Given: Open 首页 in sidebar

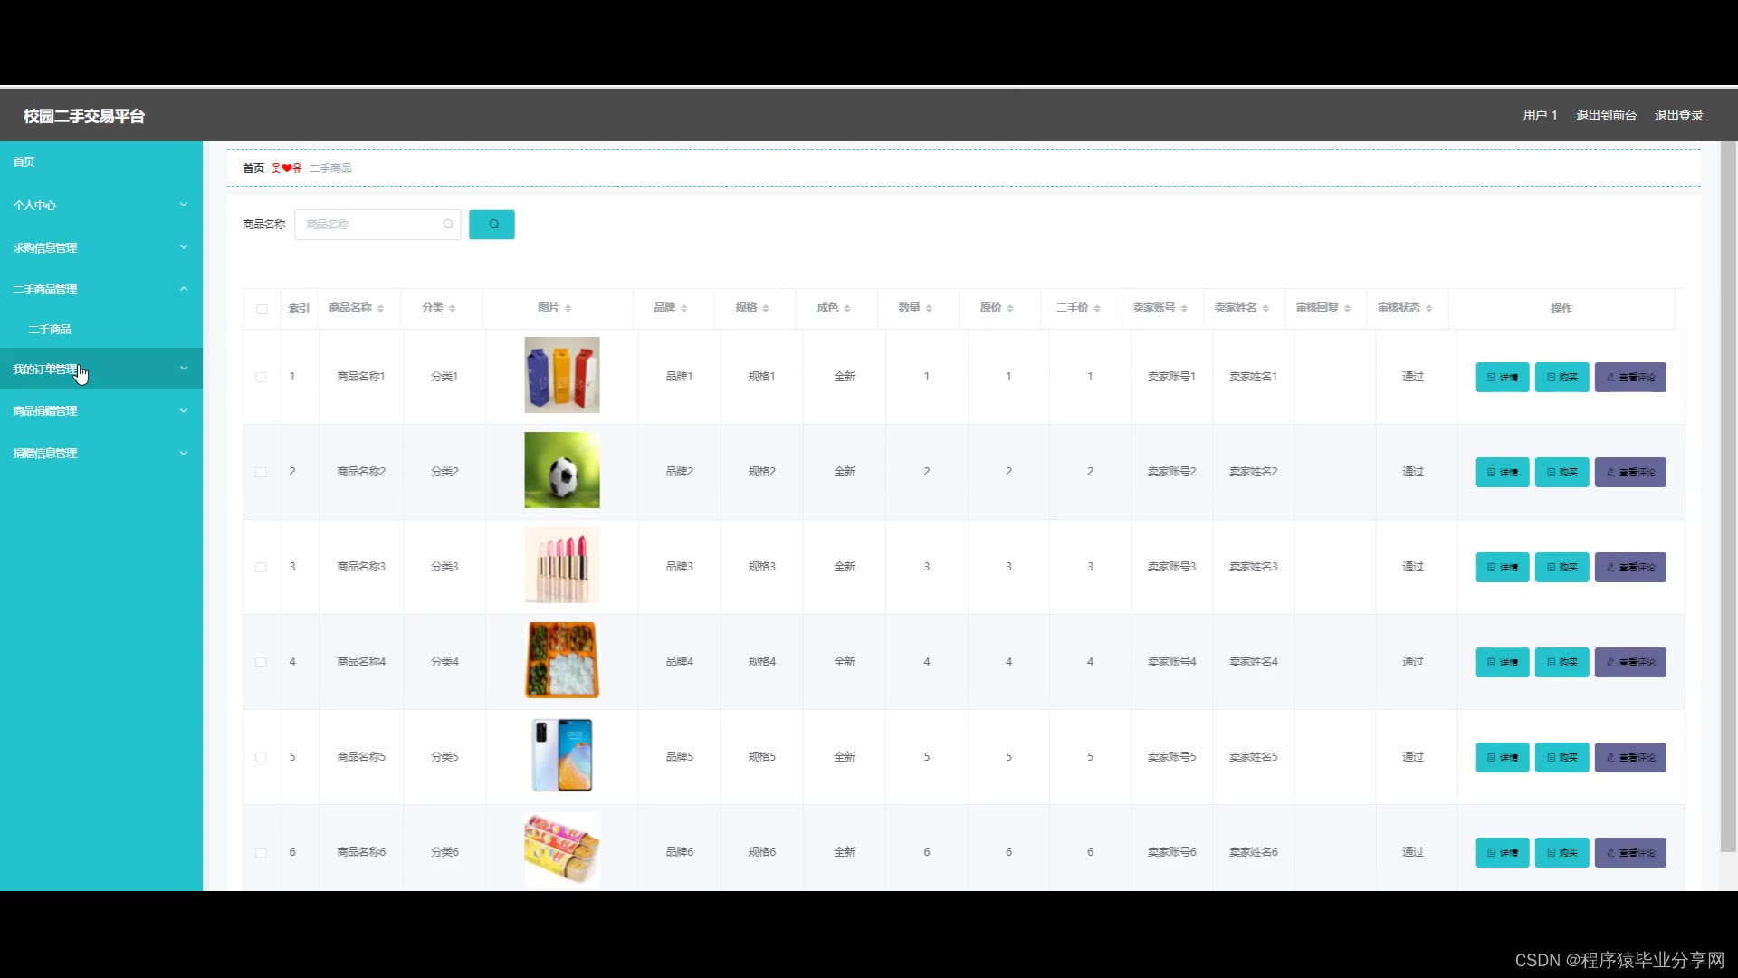Looking at the screenshot, I should pyautogui.click(x=24, y=161).
